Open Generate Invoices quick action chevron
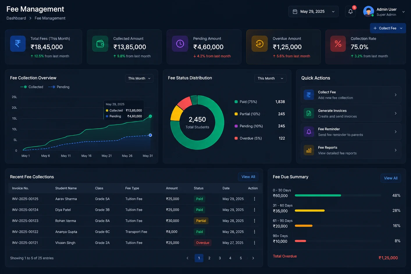The image size is (411, 274). tap(396, 113)
